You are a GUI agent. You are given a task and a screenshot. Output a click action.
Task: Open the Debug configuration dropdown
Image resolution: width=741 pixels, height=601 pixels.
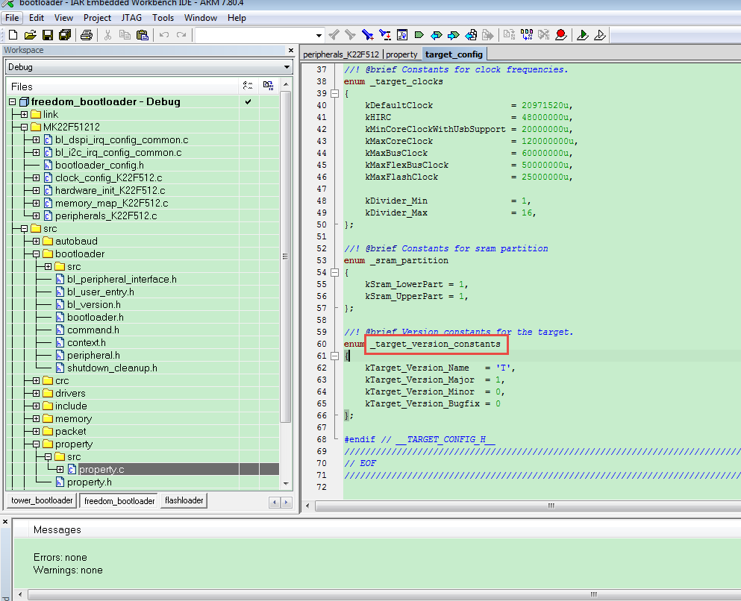(287, 67)
